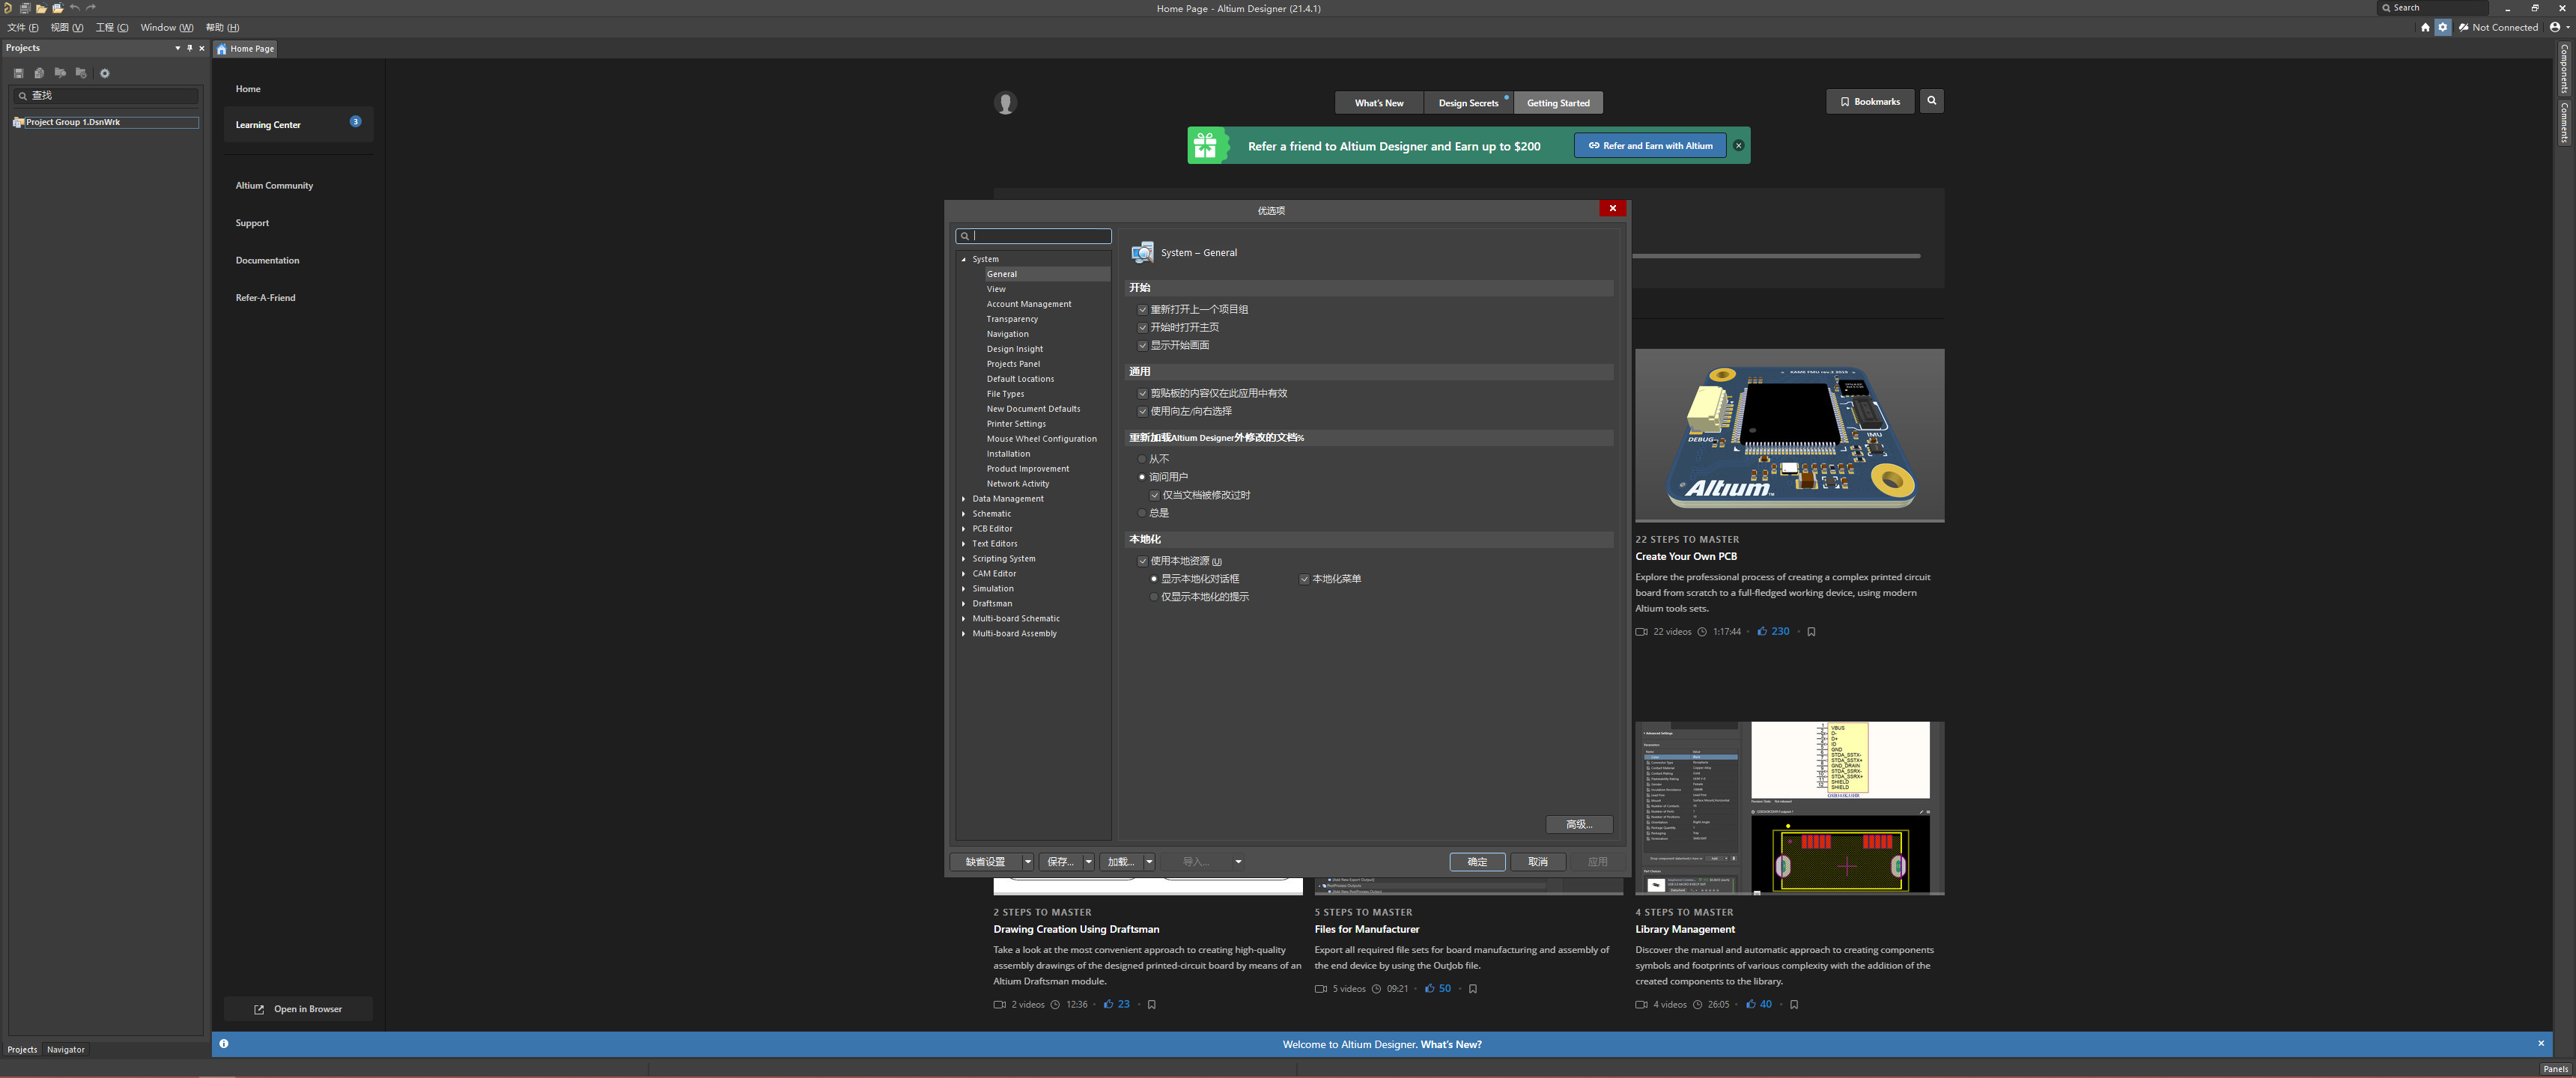Screen dimensions: 2576x1078
Task: Expand the Schematic tree node
Action: point(964,515)
